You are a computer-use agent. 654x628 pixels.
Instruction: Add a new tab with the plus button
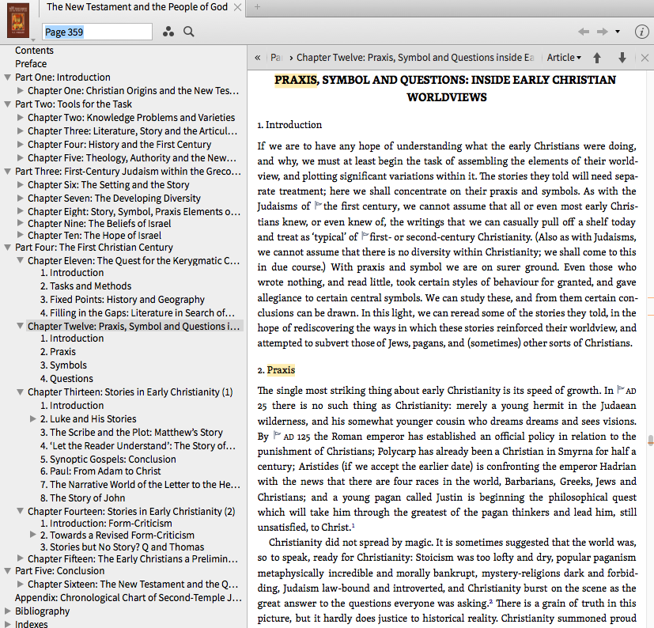[x=257, y=6]
